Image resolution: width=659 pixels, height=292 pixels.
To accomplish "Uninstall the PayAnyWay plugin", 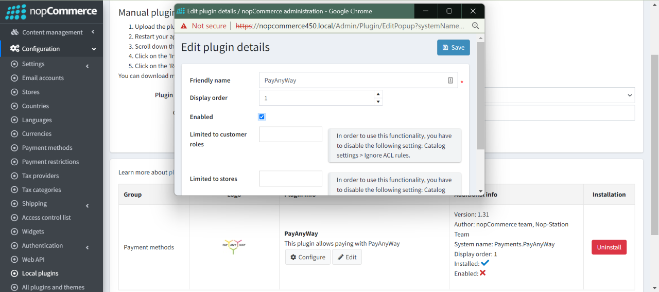I will tap(609, 247).
